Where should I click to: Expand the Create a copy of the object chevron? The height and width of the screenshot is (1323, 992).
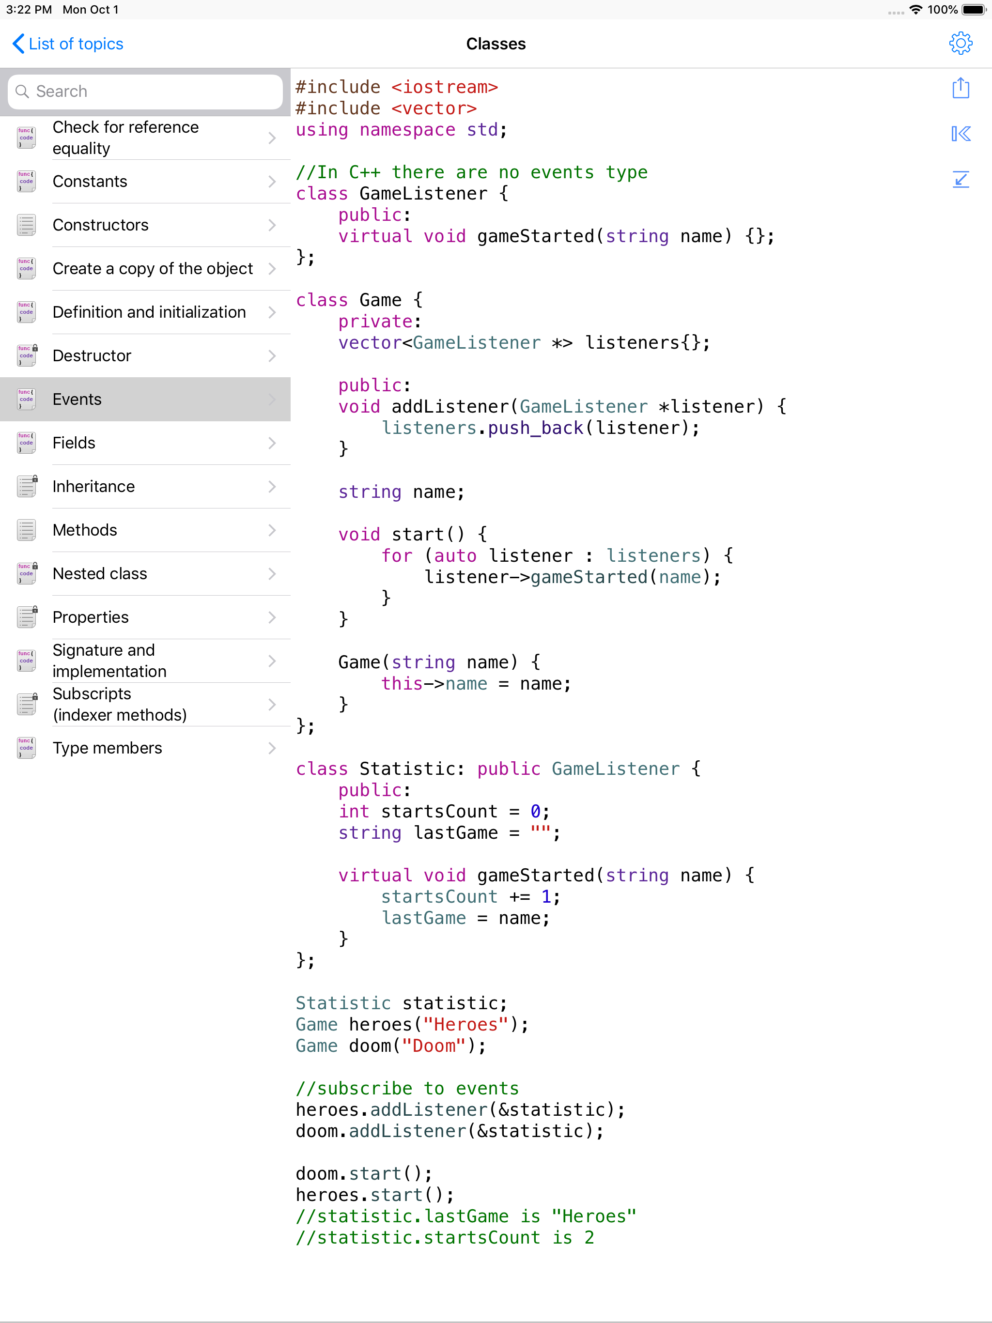tap(272, 269)
